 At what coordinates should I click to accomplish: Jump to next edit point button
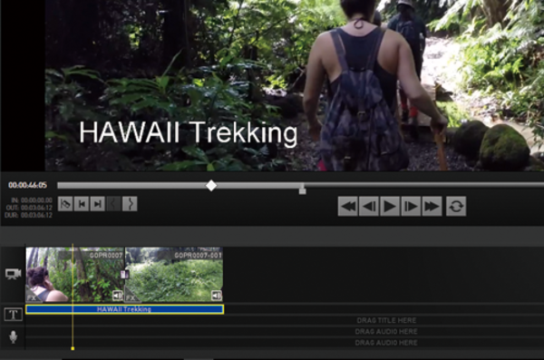coord(98,204)
